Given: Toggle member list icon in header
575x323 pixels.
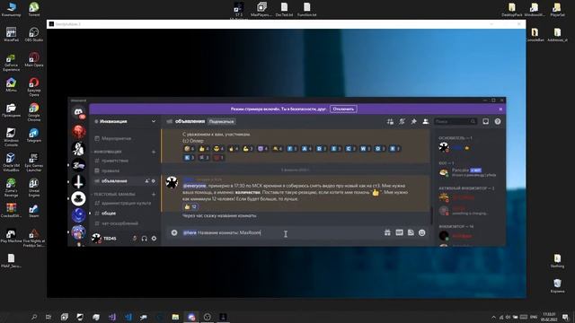Looking at the screenshot, I should coord(425,122).
